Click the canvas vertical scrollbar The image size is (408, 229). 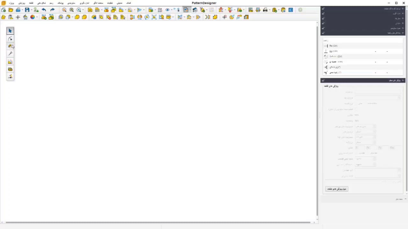[x=317, y=120]
